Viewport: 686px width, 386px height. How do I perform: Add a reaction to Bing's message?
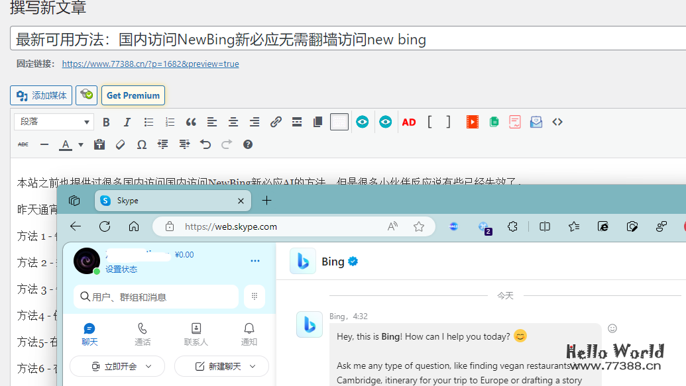point(612,328)
